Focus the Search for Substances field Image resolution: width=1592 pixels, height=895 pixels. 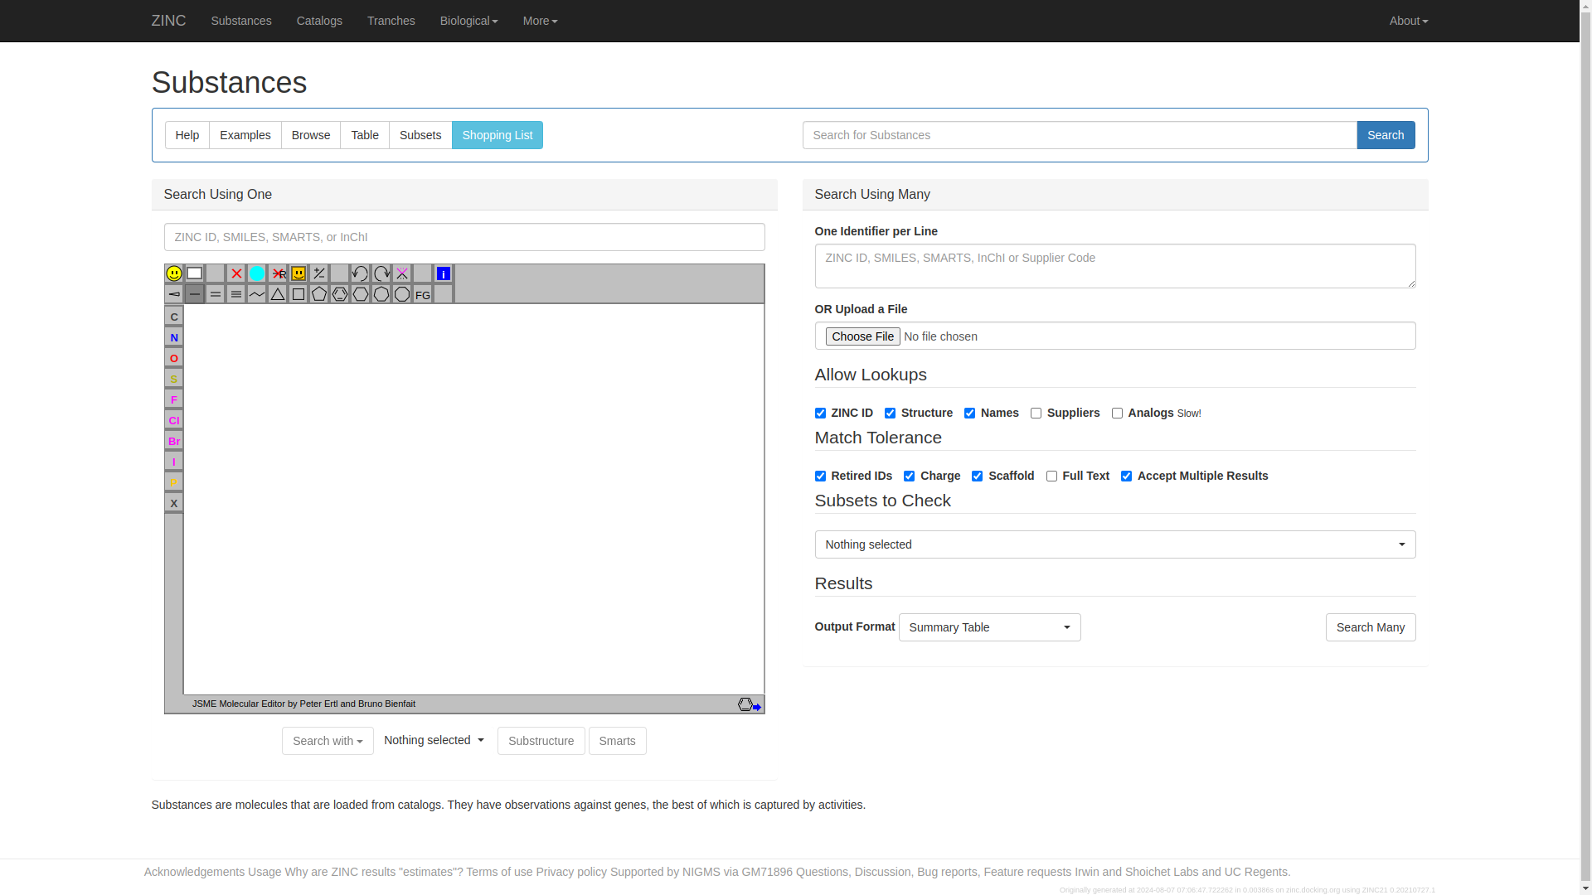(x=1079, y=135)
